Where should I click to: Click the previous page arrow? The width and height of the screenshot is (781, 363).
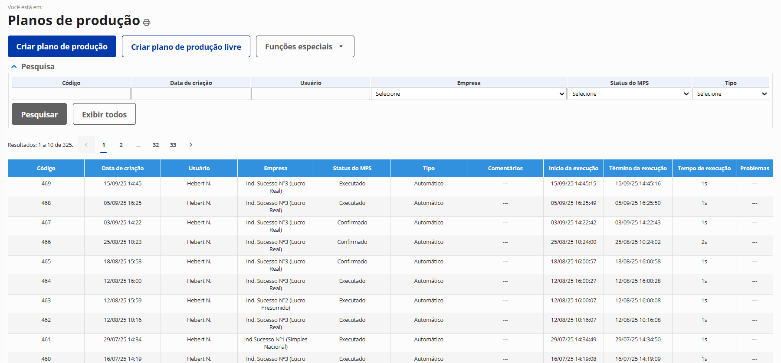click(x=86, y=145)
